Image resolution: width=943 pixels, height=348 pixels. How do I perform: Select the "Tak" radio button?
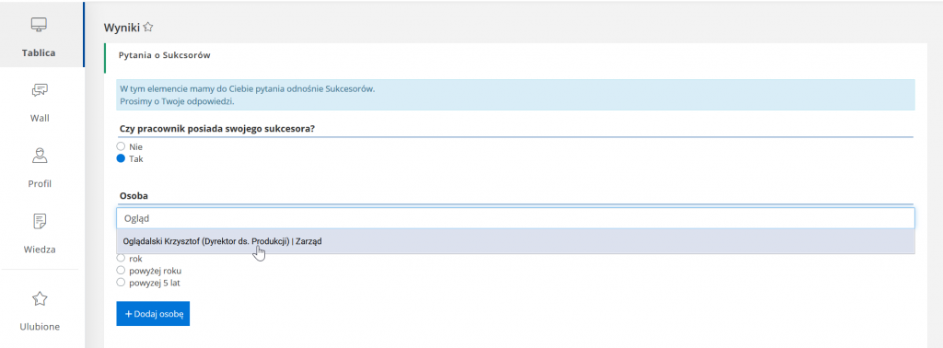[121, 158]
